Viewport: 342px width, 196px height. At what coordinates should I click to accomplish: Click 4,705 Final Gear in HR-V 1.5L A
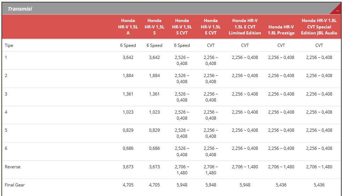point(128,185)
